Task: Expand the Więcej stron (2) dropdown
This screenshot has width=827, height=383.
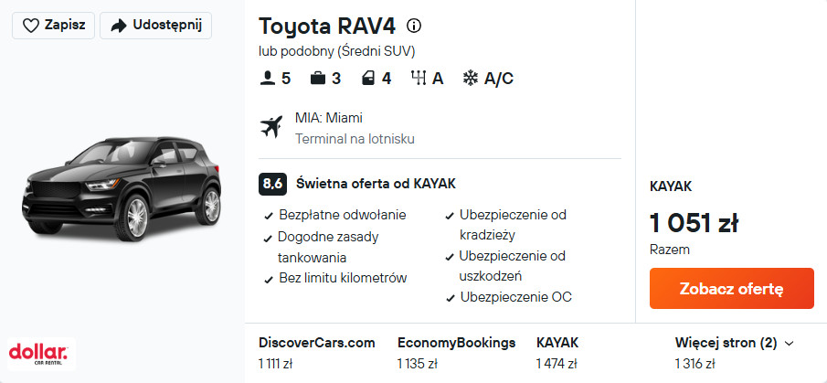Action: point(734,343)
